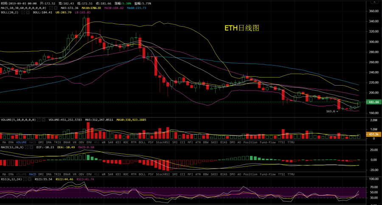Close the RSI(6,12,24) panel with its X
382x205 pixels.
tap(29, 179)
